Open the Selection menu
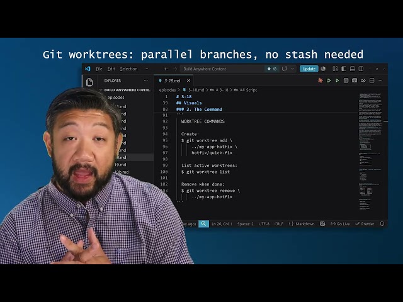 pyautogui.click(x=128, y=69)
